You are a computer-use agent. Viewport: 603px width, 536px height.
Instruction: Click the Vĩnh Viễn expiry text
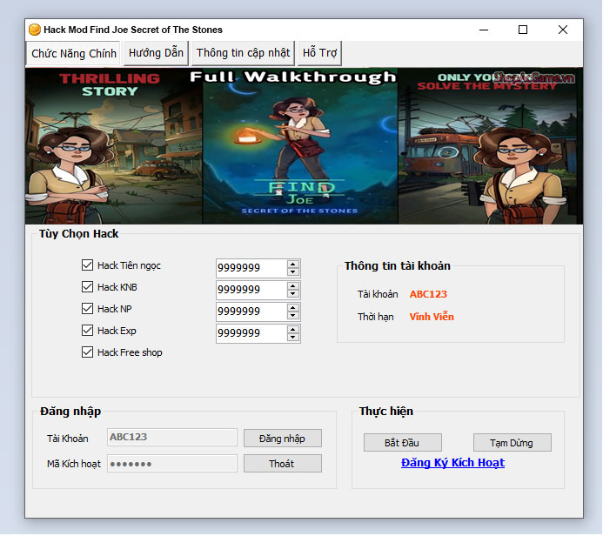432,317
